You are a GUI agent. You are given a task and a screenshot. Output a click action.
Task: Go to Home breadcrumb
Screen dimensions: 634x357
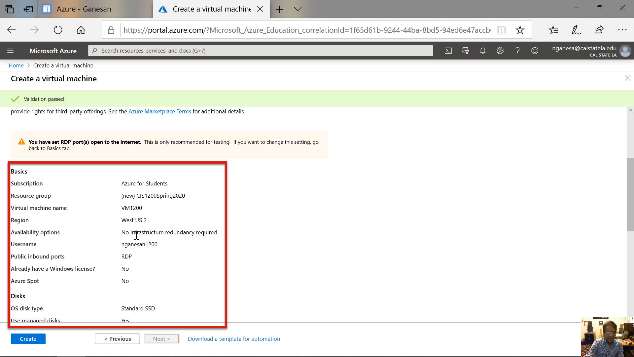coord(16,65)
